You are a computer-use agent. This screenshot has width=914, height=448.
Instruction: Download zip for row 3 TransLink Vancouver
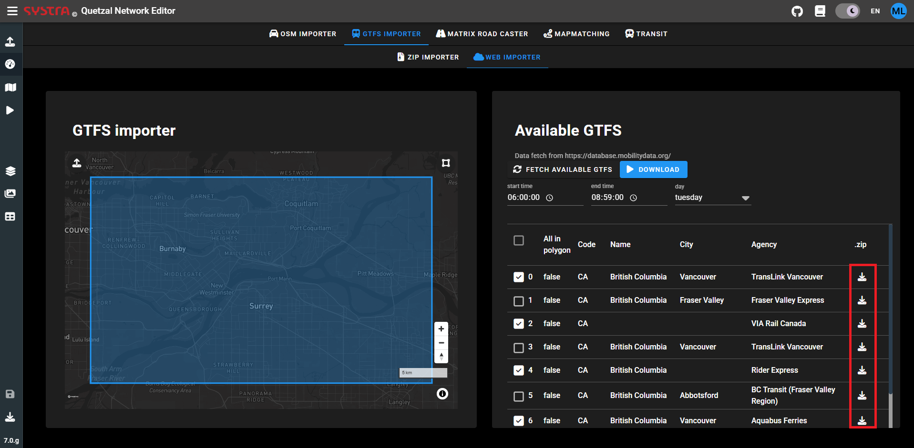[862, 347]
